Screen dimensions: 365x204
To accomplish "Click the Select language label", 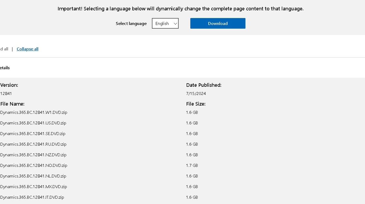I will pyautogui.click(x=131, y=24).
